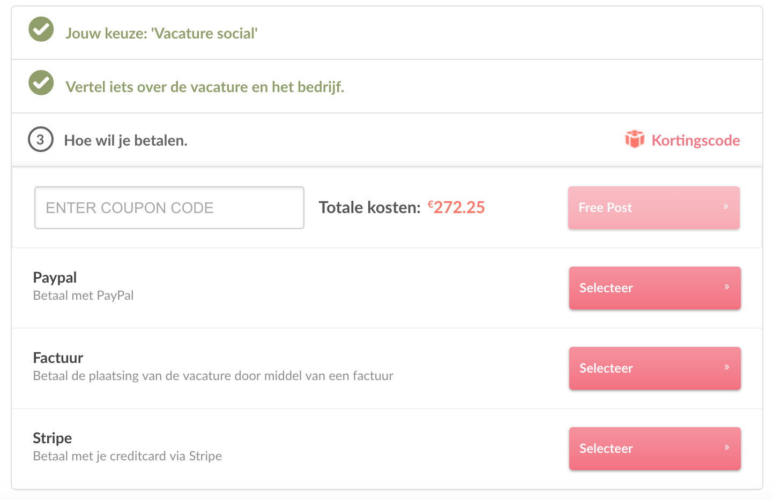Select Paypal as payment method

655,288
